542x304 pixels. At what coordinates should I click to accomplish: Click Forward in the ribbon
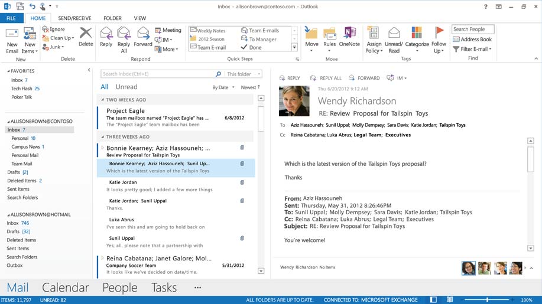(143, 37)
